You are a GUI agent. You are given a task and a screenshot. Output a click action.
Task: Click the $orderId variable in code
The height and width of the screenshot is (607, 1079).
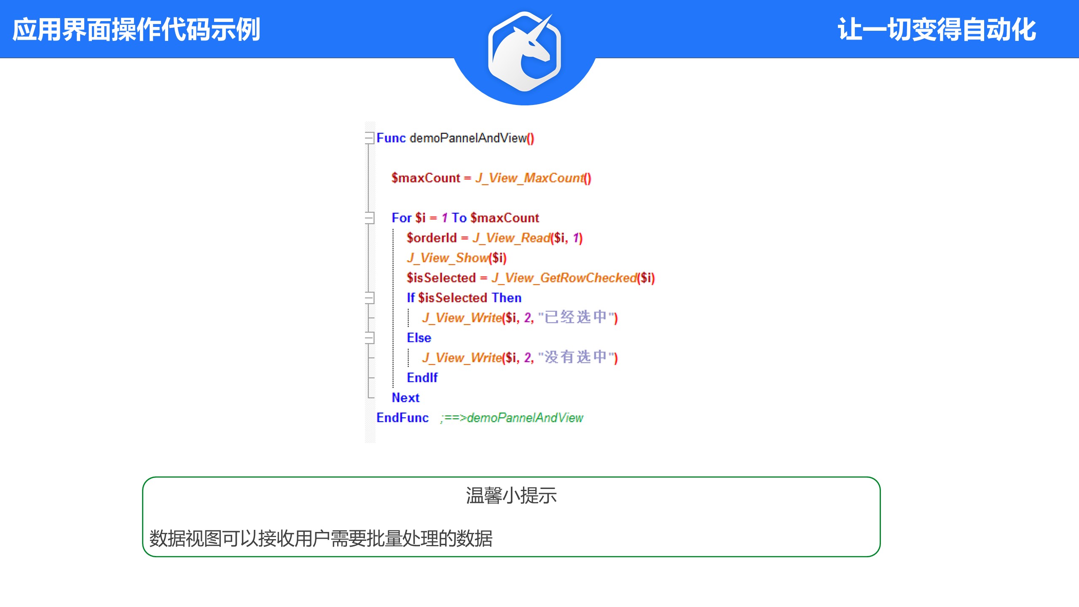tap(431, 238)
